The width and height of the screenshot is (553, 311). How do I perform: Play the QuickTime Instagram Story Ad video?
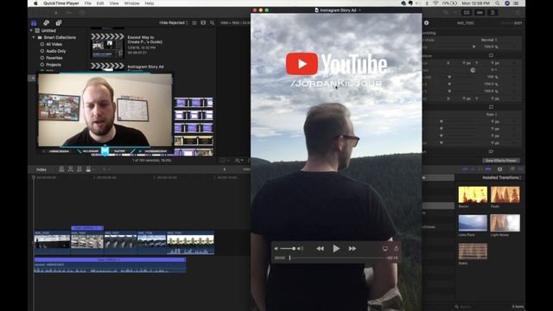[336, 249]
